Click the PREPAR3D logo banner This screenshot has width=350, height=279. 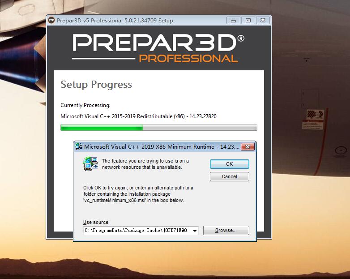tap(159, 48)
